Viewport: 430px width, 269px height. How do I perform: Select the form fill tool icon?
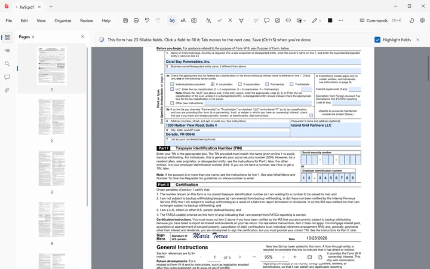click(x=172, y=20)
